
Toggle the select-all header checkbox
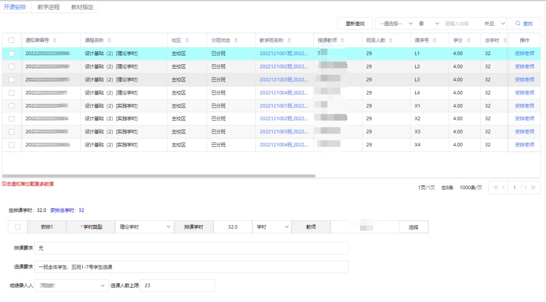click(12, 40)
